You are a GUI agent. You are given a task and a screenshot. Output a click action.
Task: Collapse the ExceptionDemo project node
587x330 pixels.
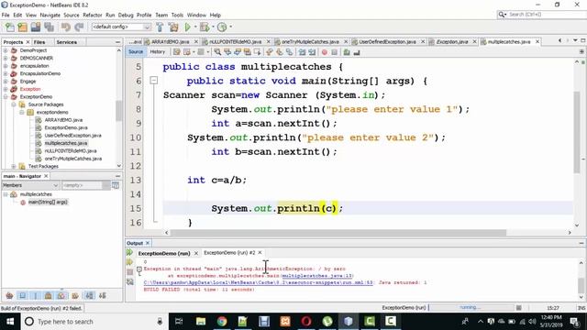(6, 97)
